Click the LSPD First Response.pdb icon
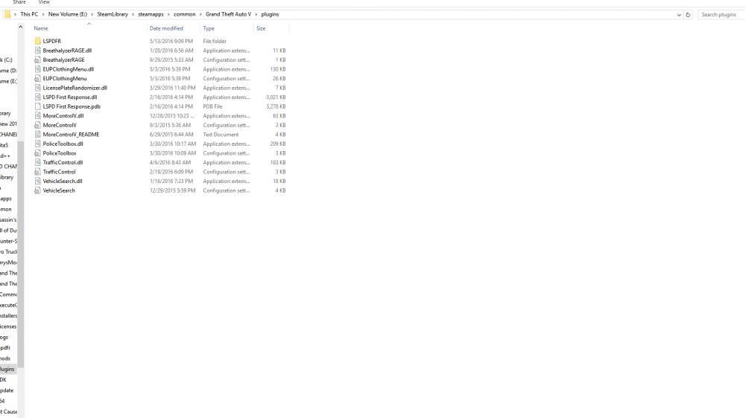Image resolution: width=745 pixels, height=418 pixels. coord(37,106)
